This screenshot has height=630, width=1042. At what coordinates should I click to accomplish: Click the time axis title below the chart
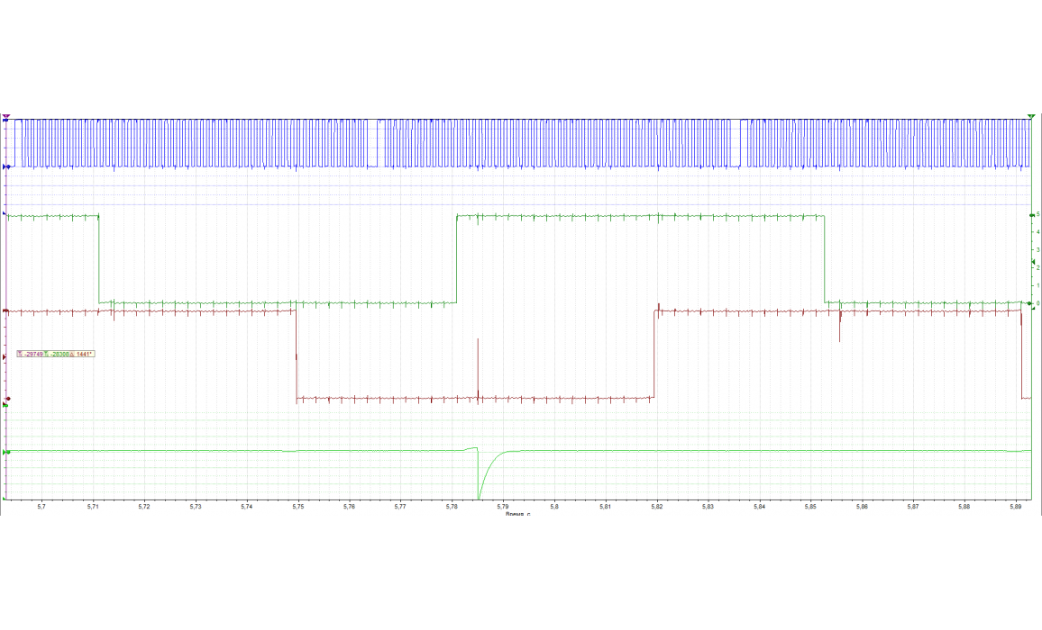(x=517, y=516)
